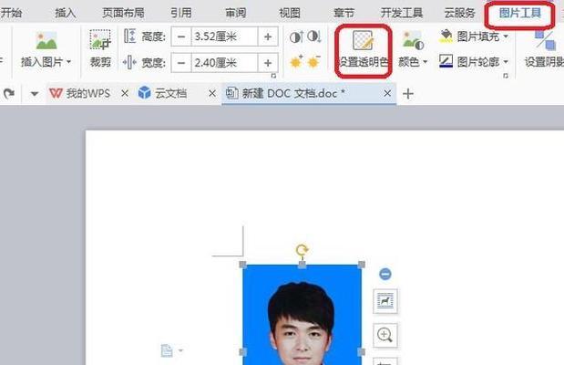This screenshot has width=564, height=365.
Task: Click the picture rotate handle
Action: [x=303, y=250]
